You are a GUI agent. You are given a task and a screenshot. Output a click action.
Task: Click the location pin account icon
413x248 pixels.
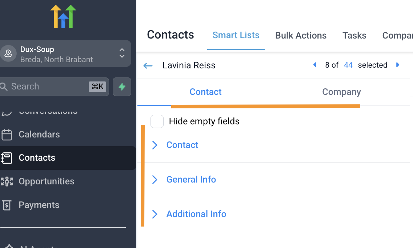click(8, 53)
